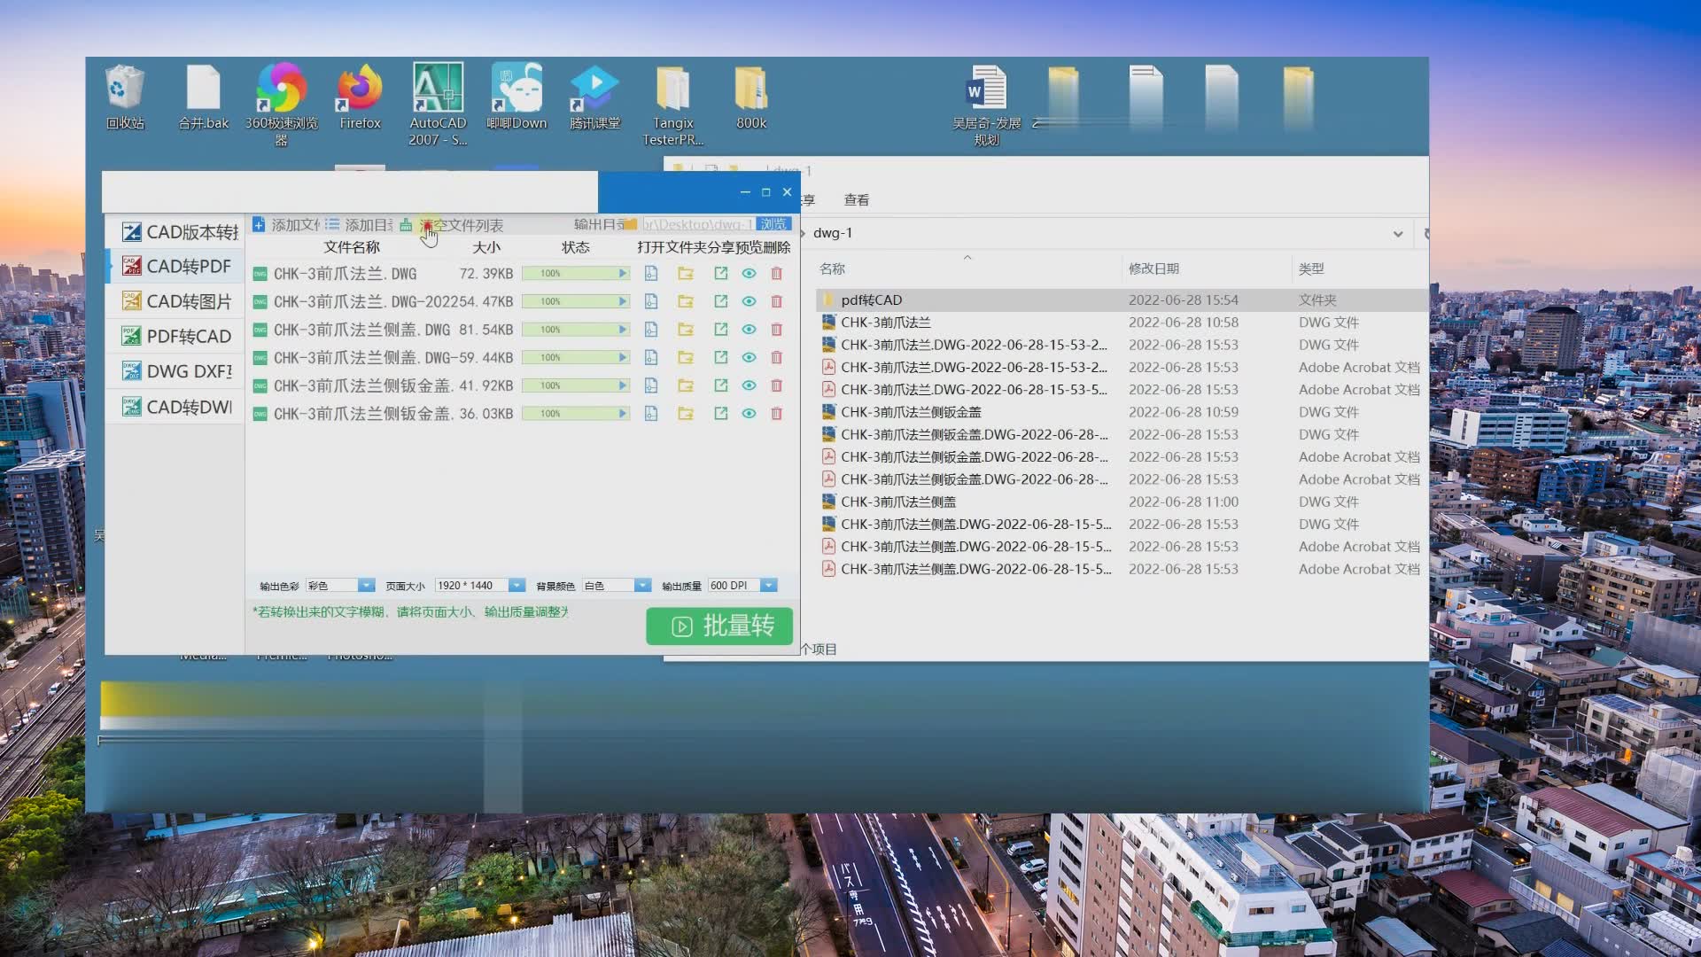This screenshot has height=957, width=1701.
Task: Expand the 页面大小 1920*1440 dropdown
Action: [516, 586]
